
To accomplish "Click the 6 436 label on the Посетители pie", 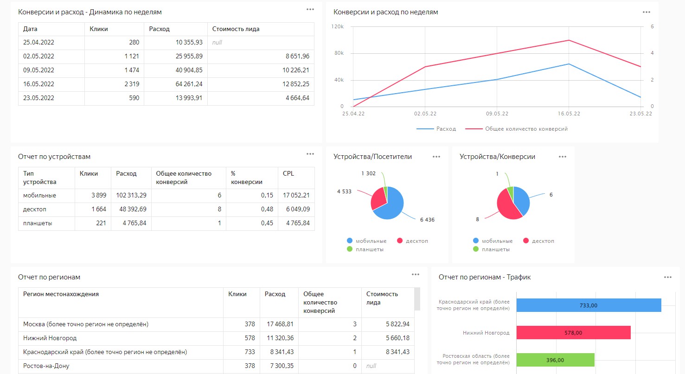I will click(x=427, y=220).
